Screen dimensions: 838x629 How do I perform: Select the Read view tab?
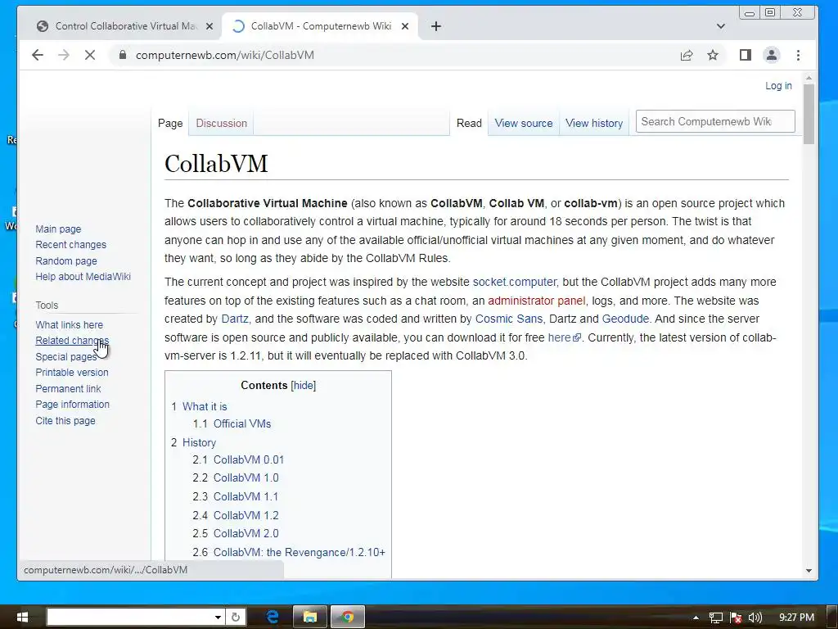pos(469,123)
